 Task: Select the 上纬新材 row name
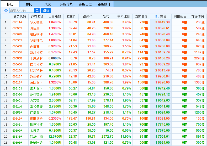[36, 58]
